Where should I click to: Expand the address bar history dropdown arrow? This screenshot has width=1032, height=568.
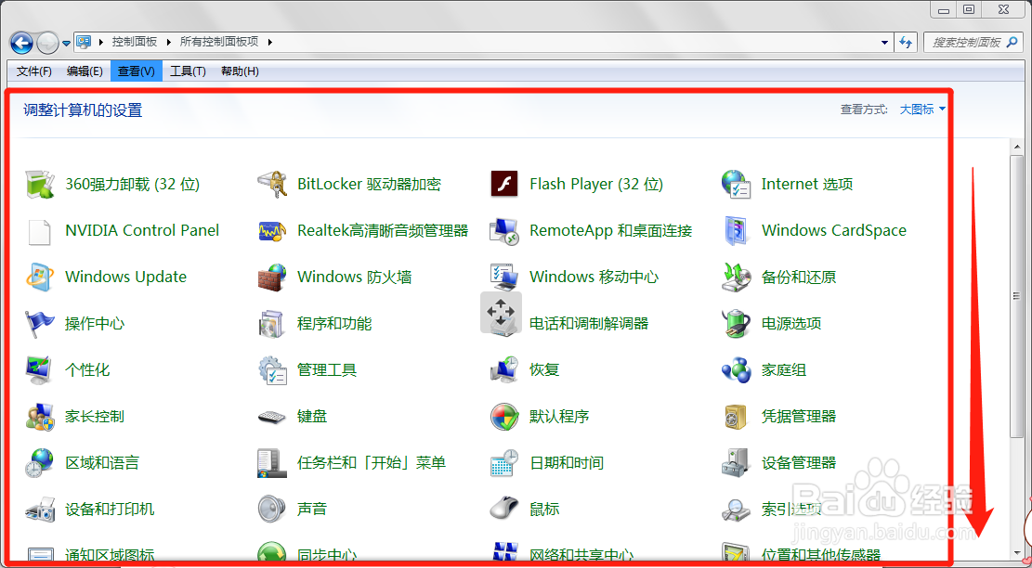[884, 42]
